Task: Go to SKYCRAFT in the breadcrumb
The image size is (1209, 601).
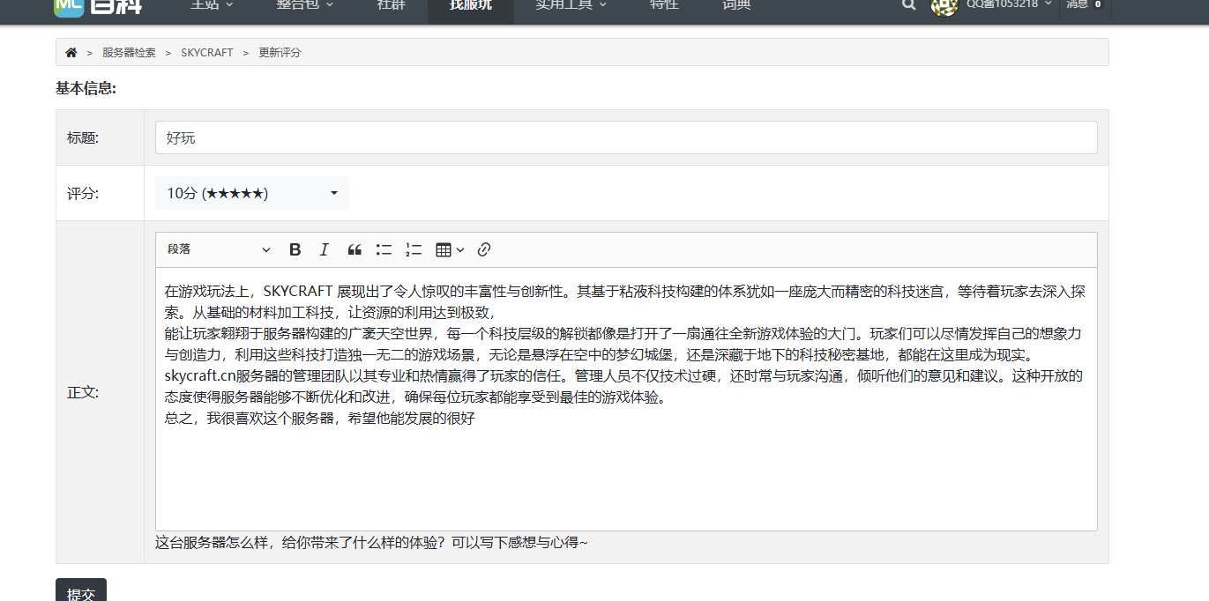Action: pos(207,53)
